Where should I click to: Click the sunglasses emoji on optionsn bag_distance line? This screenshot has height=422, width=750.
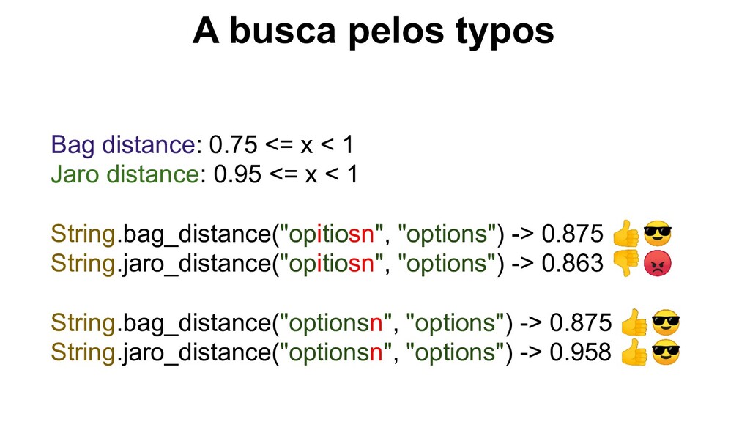point(666,322)
